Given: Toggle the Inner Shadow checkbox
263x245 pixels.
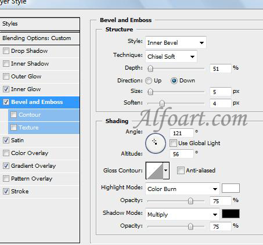Looking at the screenshot, I should (x=6, y=64).
